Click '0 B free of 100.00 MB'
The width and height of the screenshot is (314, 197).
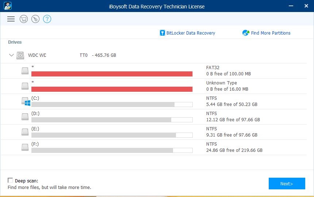(229, 74)
